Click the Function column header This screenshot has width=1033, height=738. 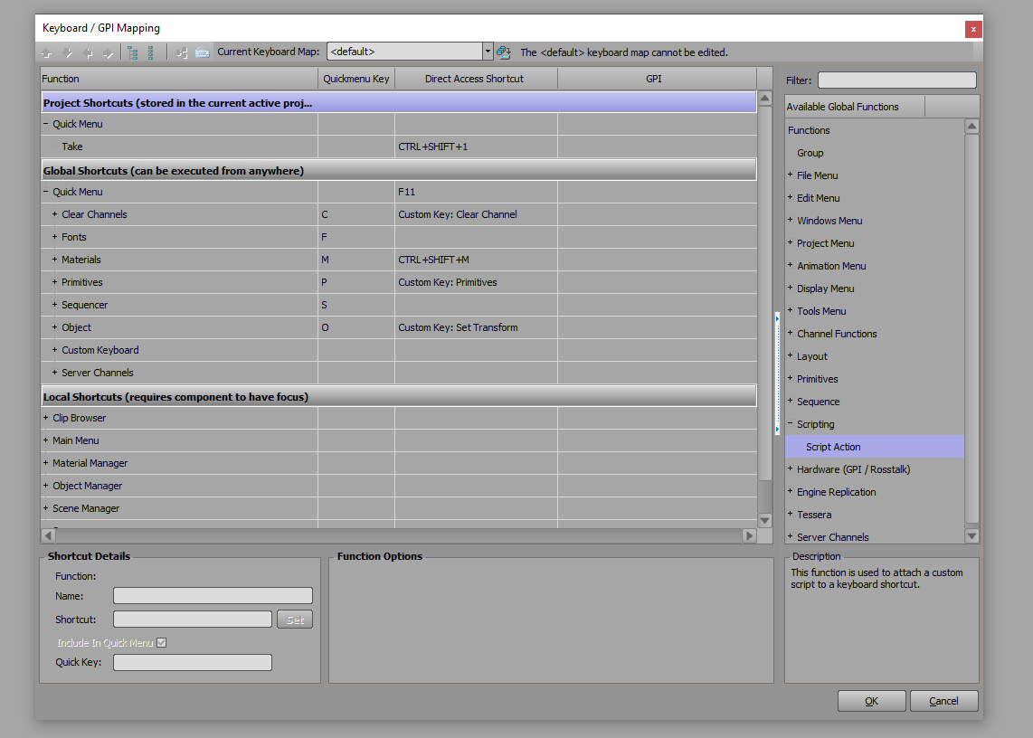(178, 79)
